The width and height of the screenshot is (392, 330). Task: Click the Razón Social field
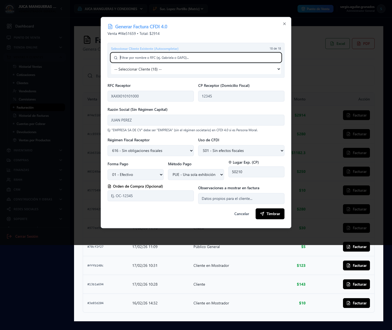196,120
